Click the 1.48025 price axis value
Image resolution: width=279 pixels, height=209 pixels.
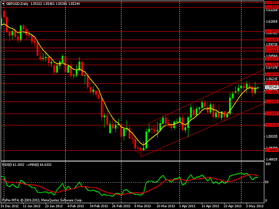271,160
